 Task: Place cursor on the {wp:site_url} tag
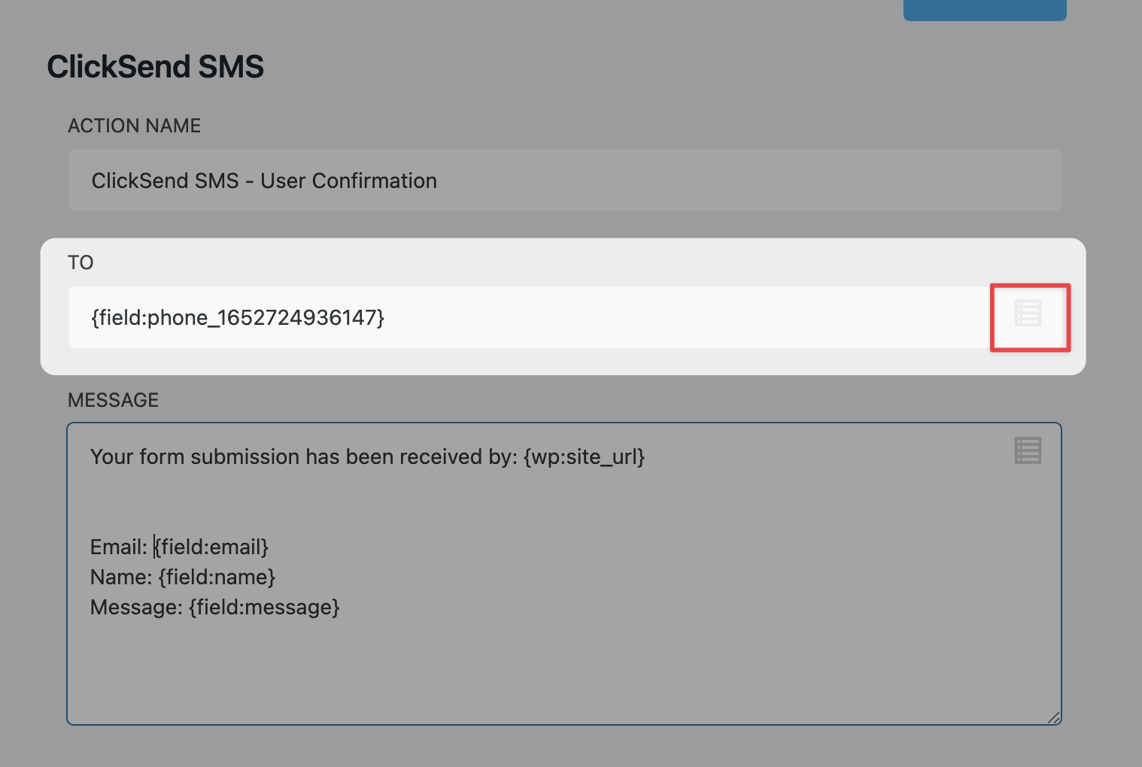[584, 457]
